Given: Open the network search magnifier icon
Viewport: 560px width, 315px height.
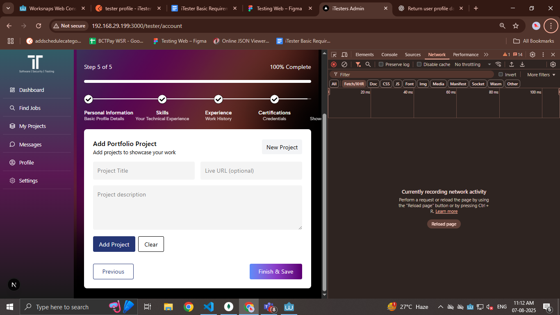Looking at the screenshot, I should (x=368, y=64).
